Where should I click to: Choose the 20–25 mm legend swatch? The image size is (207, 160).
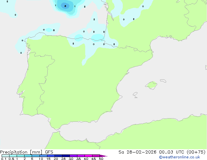[58, 156]
